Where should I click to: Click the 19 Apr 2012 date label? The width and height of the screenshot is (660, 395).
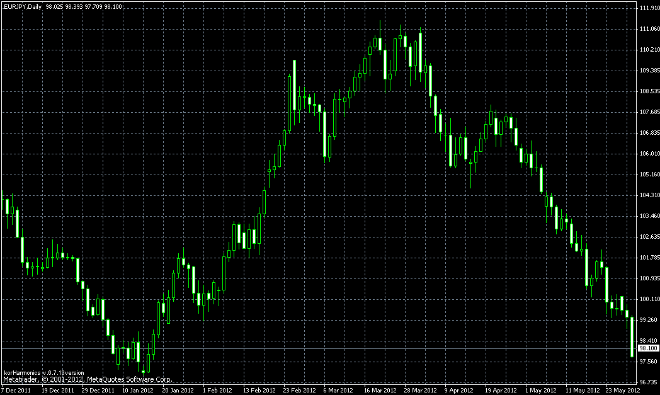pyautogui.click(x=501, y=391)
